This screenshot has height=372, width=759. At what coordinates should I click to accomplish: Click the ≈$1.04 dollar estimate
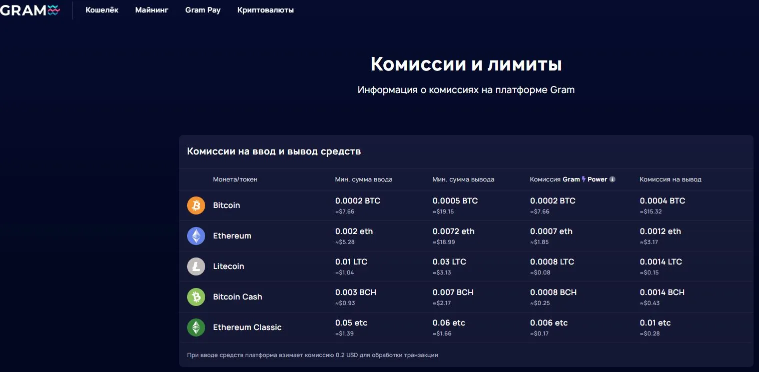345,273
